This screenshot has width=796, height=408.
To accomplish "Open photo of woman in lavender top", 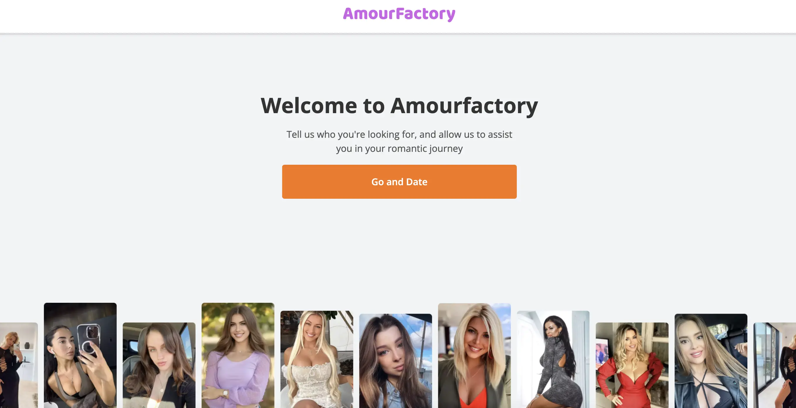I will click(238, 355).
